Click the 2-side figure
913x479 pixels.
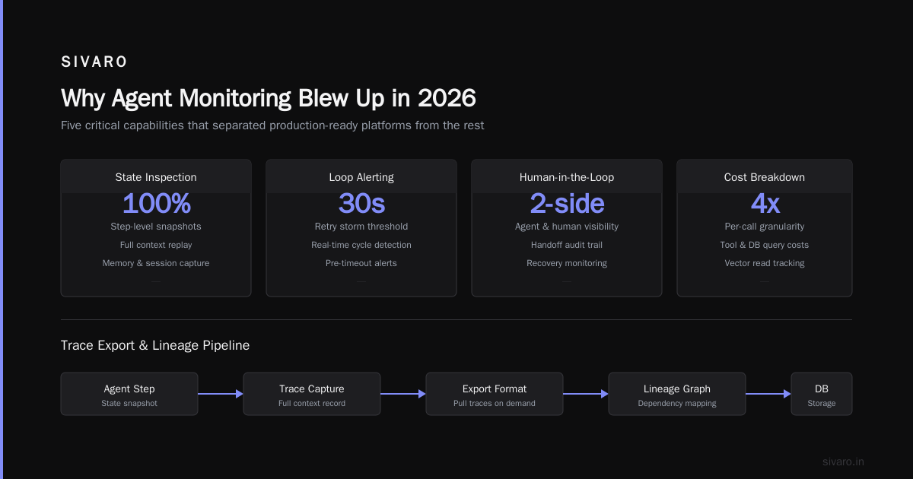[x=567, y=204]
